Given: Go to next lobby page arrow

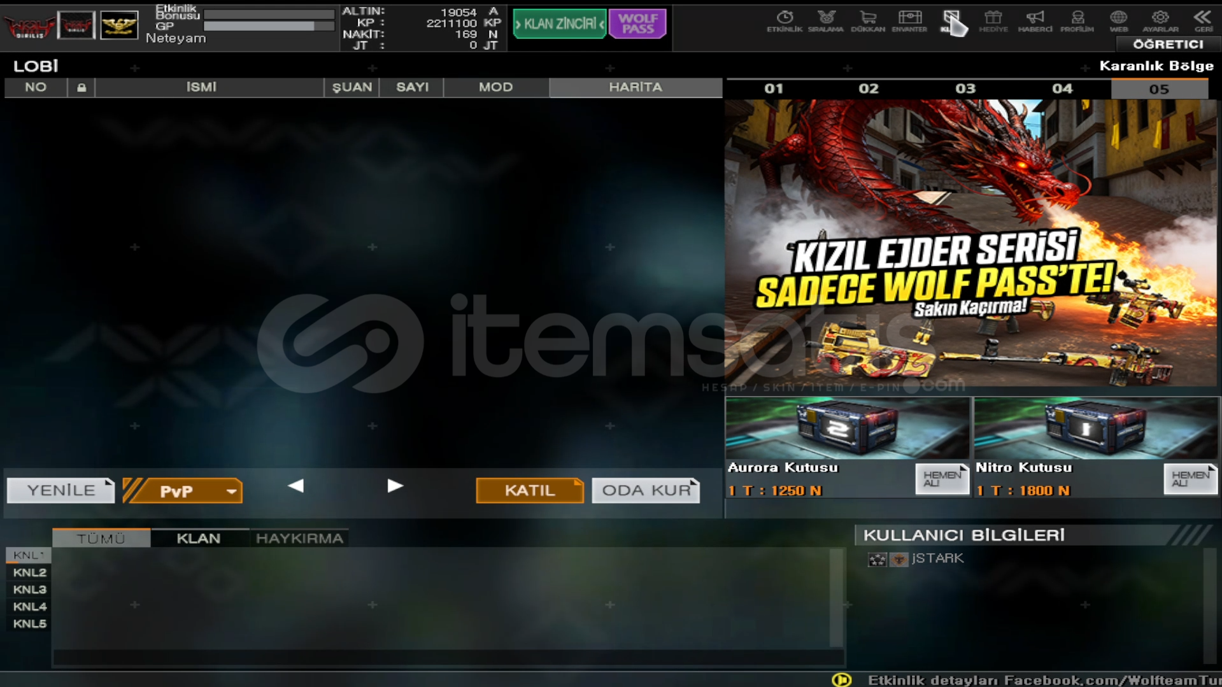Looking at the screenshot, I should pyautogui.click(x=395, y=486).
